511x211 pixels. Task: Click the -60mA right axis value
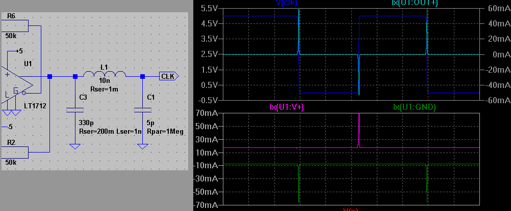pos(497,100)
